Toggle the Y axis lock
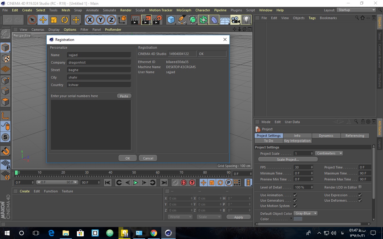 click(x=101, y=20)
